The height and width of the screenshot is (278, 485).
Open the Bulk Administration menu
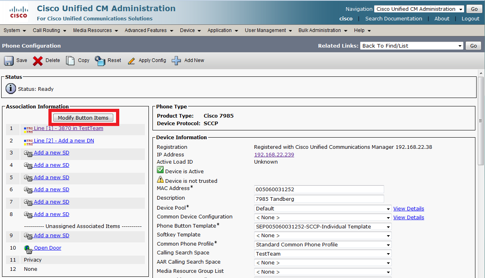(322, 30)
